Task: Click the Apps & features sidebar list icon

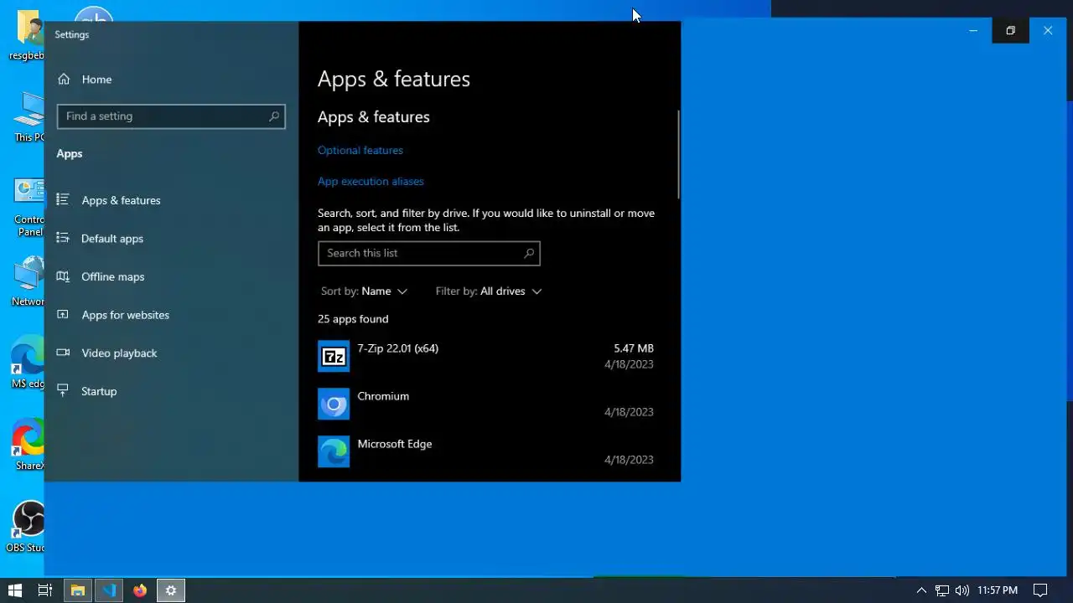Action: tap(63, 199)
